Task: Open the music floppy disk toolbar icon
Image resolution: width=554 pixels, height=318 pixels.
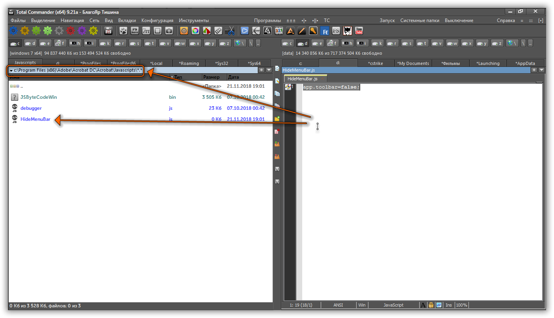Action: tap(108, 30)
